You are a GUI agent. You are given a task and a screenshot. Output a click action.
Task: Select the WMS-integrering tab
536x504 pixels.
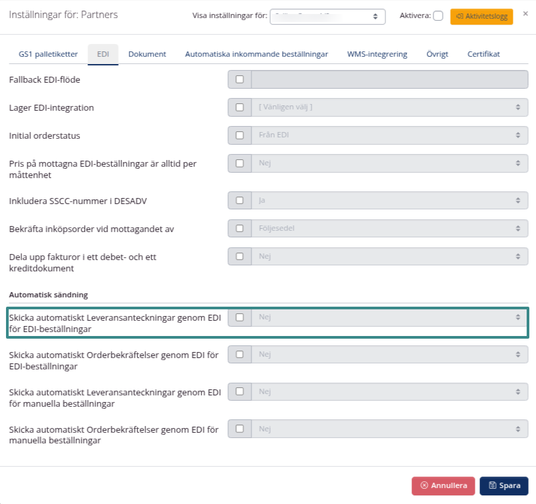(x=377, y=54)
